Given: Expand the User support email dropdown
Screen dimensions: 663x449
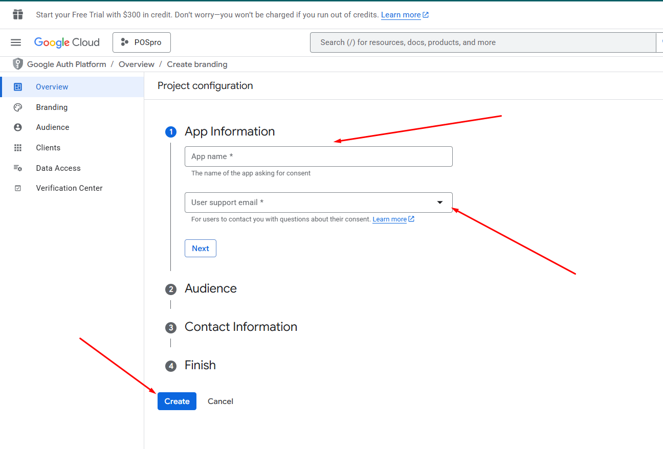Looking at the screenshot, I should click(439, 203).
